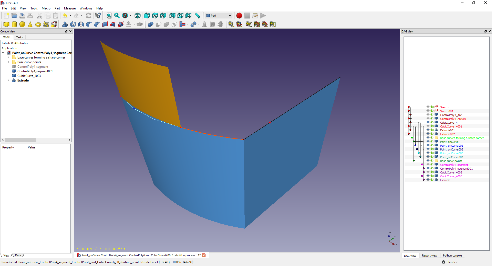Activate the Mirror tool
Screen dimensions: 494x279
pos(81,25)
